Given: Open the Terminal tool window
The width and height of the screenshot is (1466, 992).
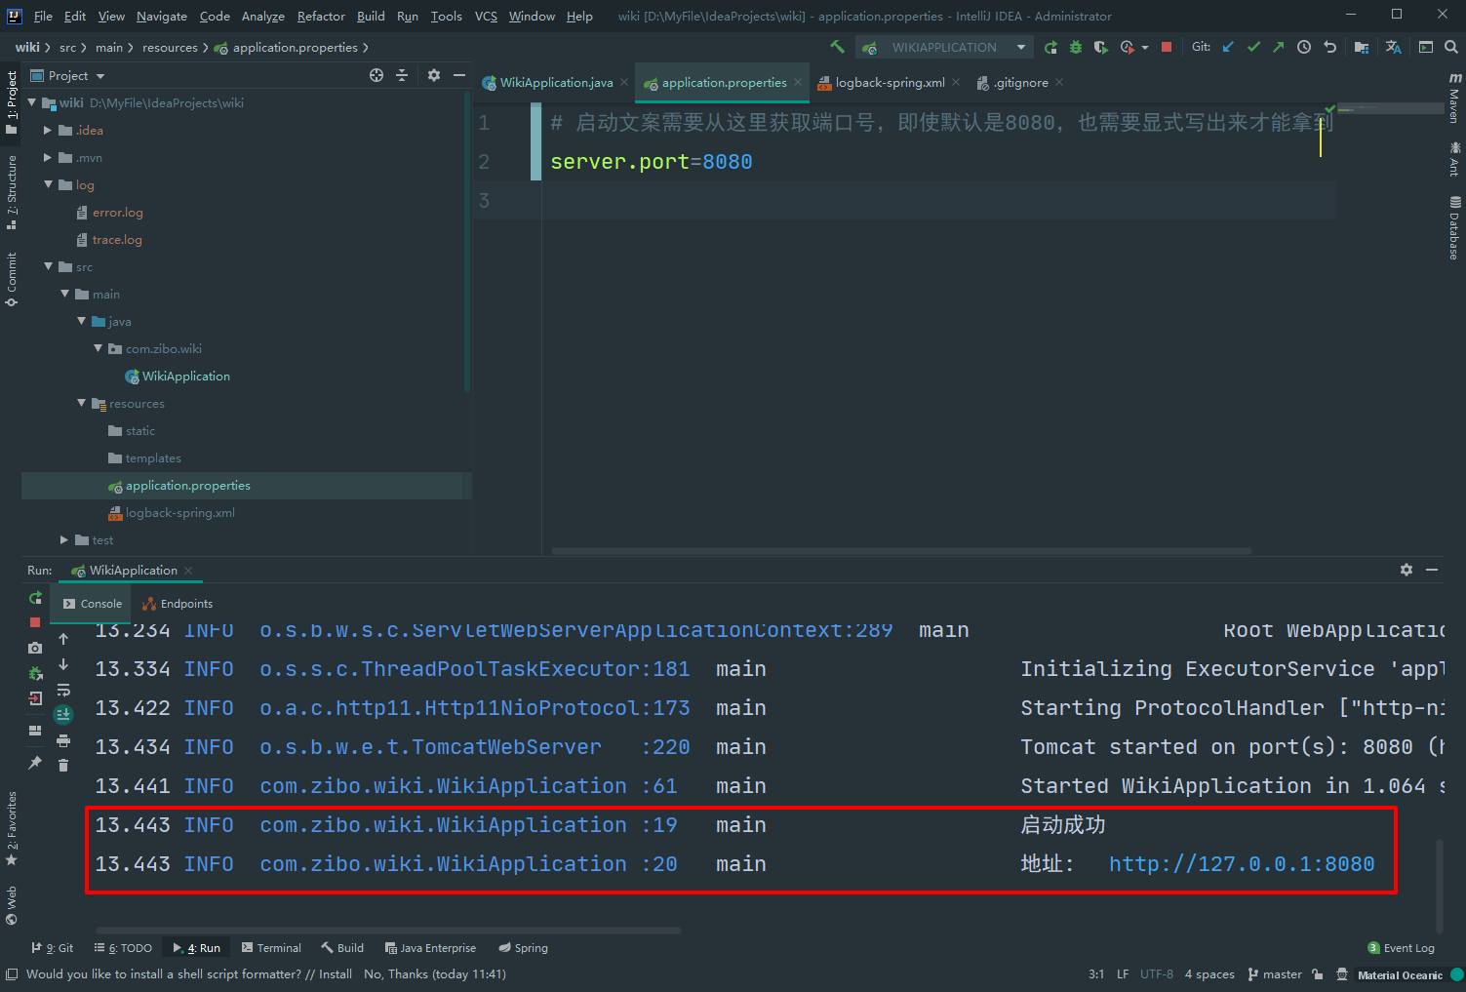Looking at the screenshot, I should click(271, 948).
